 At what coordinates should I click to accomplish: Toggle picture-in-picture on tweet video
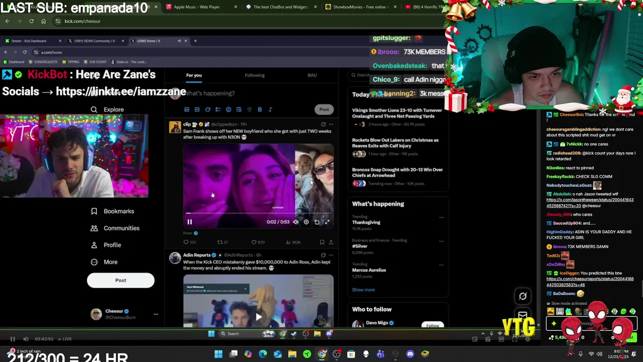316,222
